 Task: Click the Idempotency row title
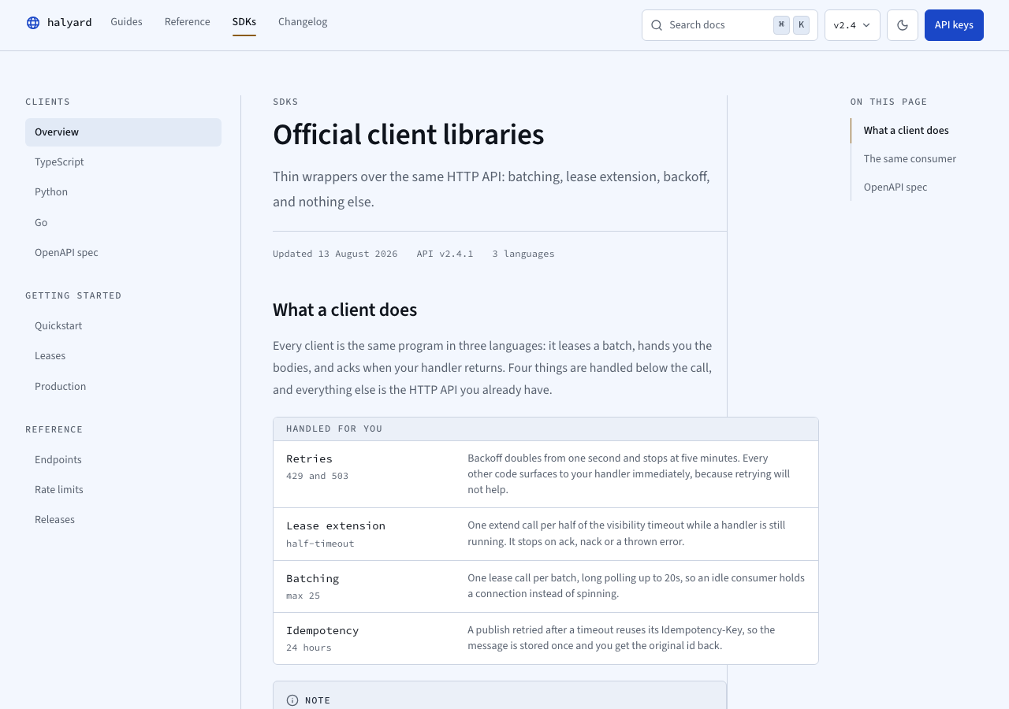(x=322, y=630)
